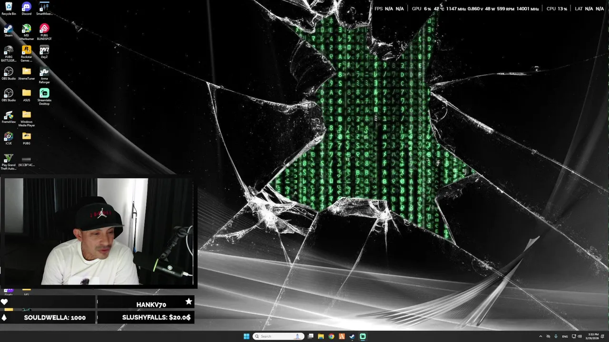
Task: Open the Recycle Bin desktop icon
Action: [9, 9]
